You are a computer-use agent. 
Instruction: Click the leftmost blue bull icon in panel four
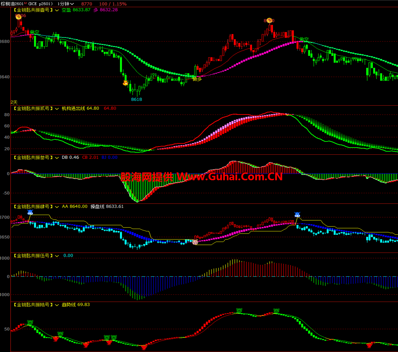pyautogui.click(x=30, y=212)
